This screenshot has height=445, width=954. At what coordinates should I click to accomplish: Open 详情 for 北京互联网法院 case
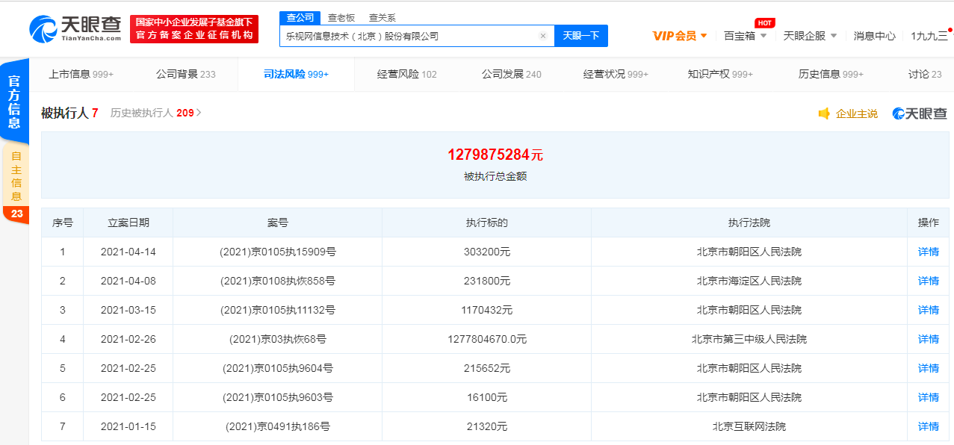click(928, 426)
